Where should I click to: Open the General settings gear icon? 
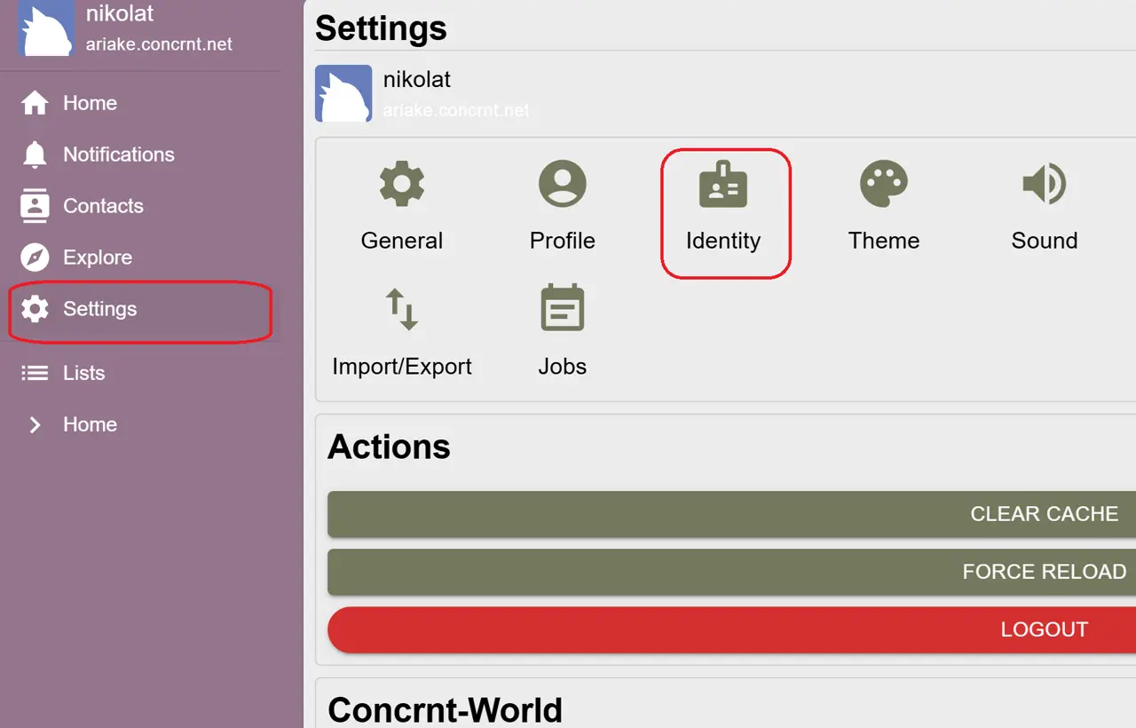(401, 185)
